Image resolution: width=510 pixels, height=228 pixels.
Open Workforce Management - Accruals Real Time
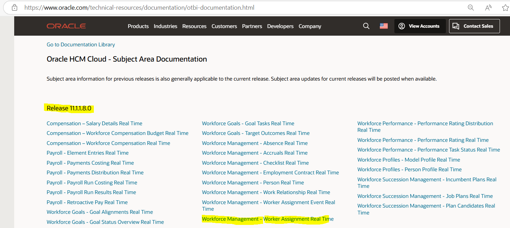[x=255, y=153]
